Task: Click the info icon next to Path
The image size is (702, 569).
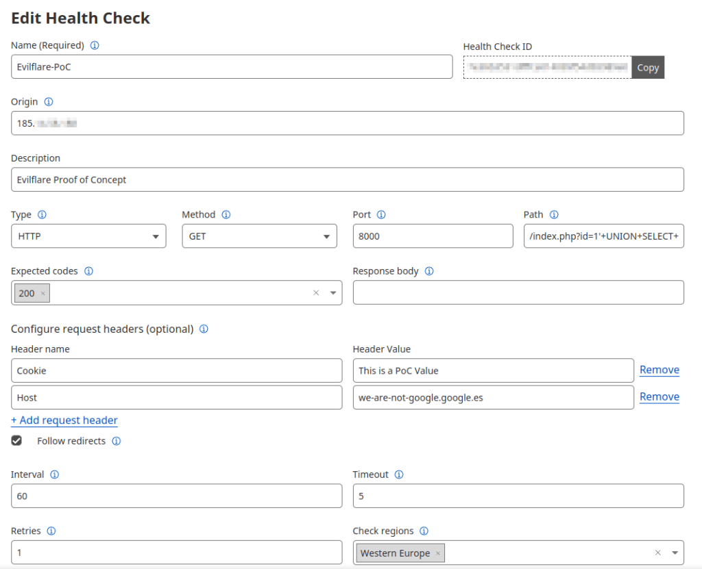Action: tap(554, 215)
